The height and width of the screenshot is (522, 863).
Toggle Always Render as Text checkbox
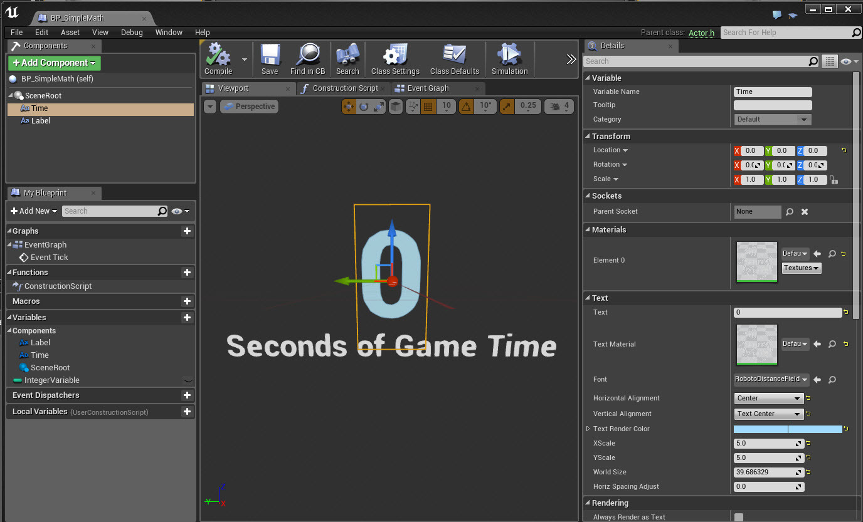point(739,517)
